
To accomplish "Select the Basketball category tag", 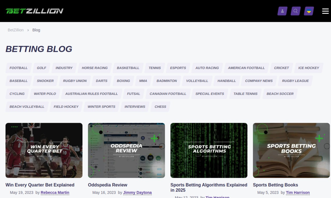I will coord(128,68).
